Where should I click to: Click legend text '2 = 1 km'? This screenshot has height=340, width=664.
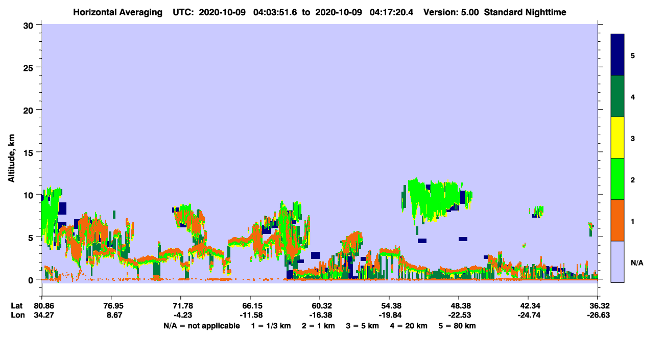318,326
